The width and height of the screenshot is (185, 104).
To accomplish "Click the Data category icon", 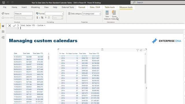I will coord(69,14).
